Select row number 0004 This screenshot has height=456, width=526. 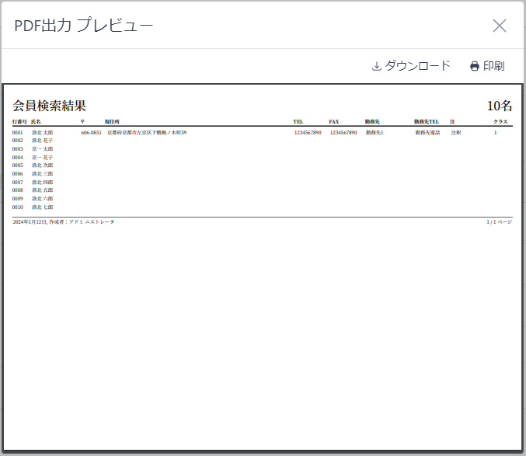point(17,157)
